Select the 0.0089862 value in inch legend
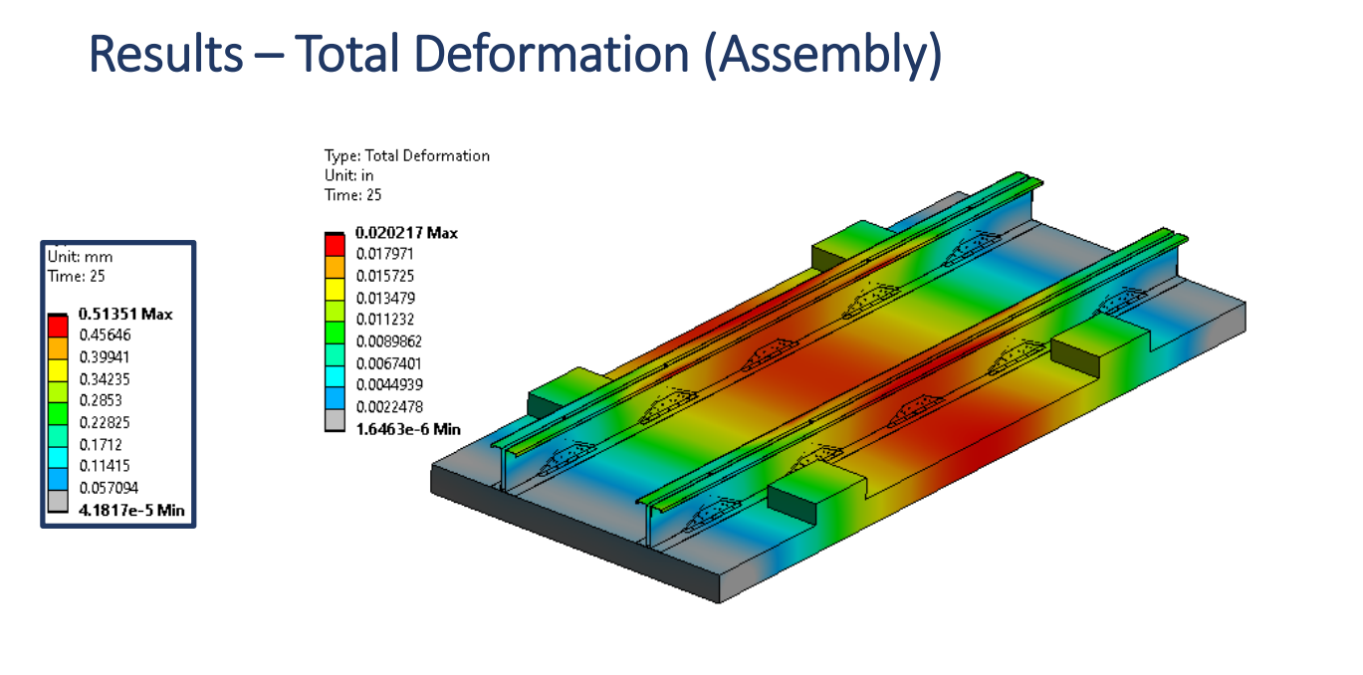Image resolution: width=1363 pixels, height=675 pixels. click(x=388, y=341)
